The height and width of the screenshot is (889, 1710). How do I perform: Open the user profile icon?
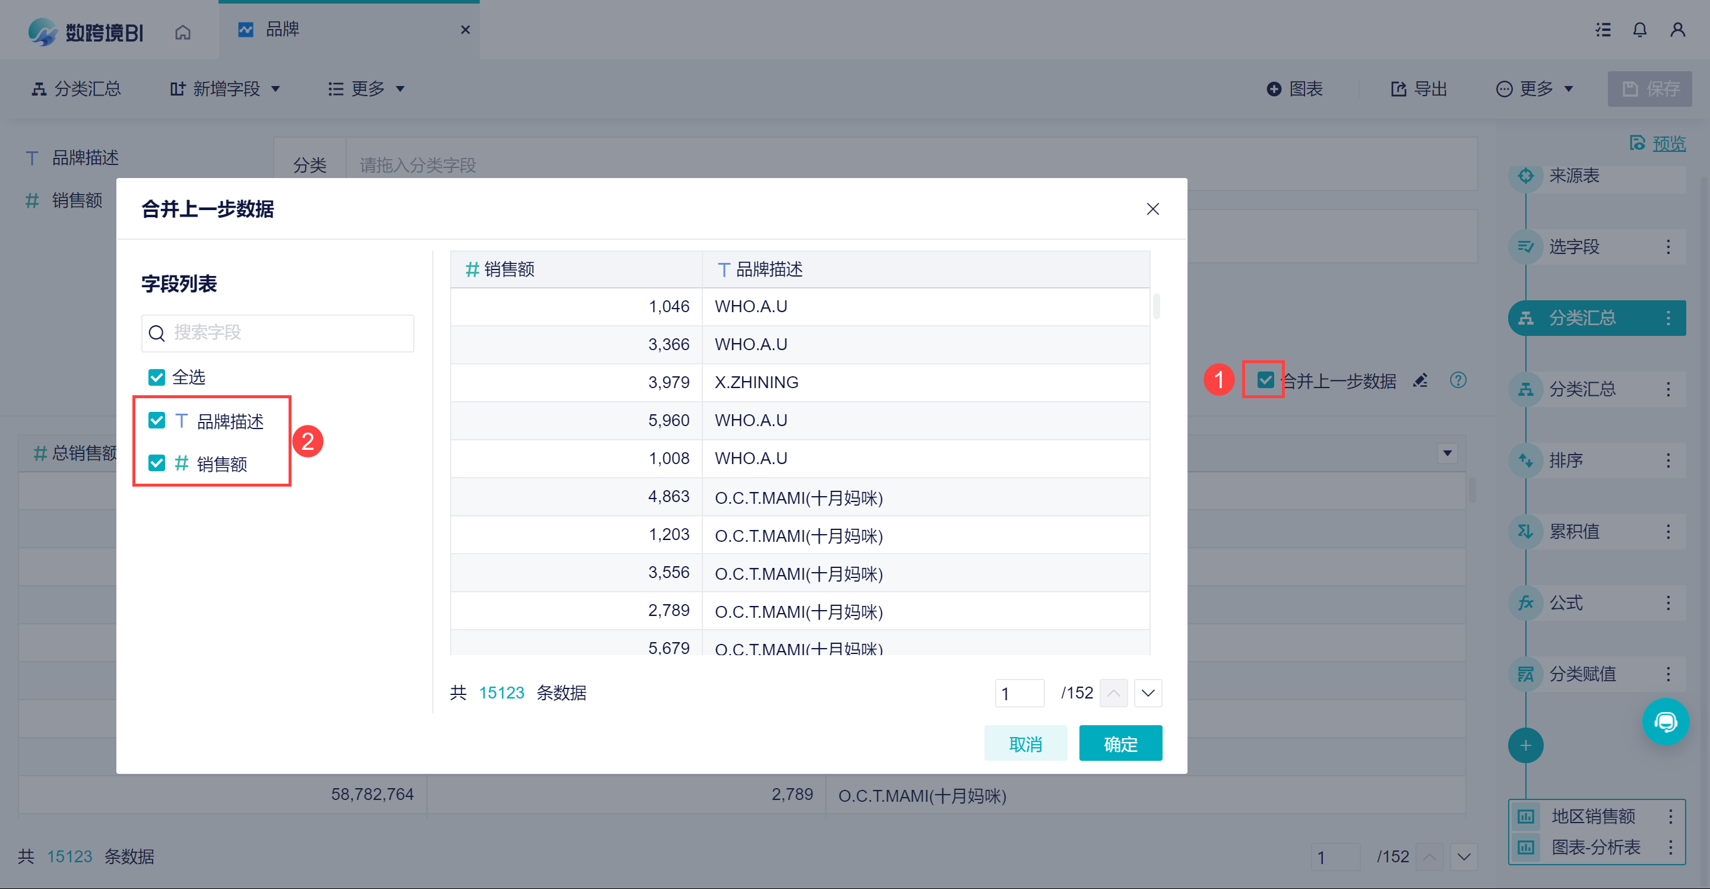coord(1677,30)
